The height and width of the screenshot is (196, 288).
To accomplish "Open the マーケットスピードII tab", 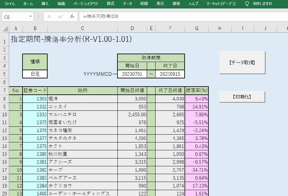I will pyautogui.click(x=221, y=4).
